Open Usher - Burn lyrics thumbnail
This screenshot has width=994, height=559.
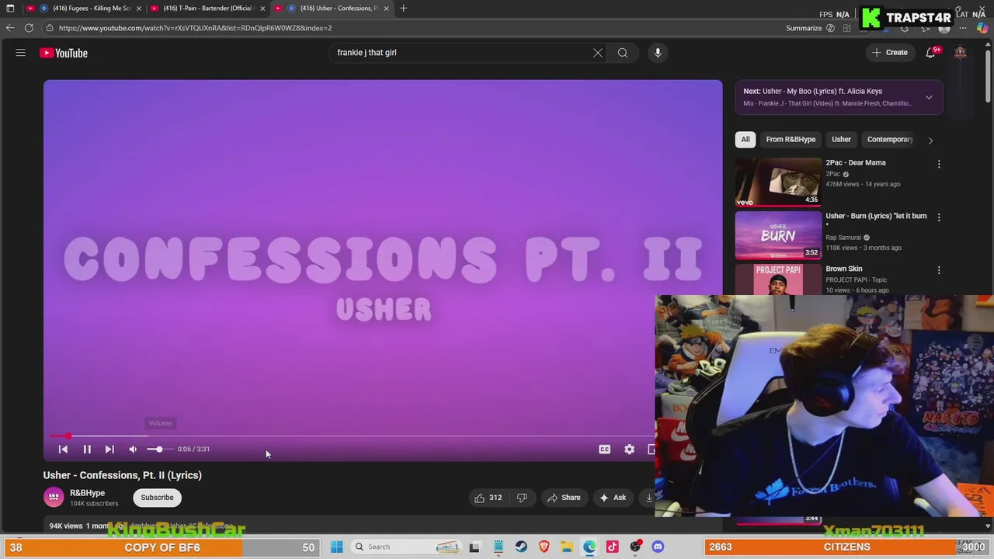click(778, 235)
